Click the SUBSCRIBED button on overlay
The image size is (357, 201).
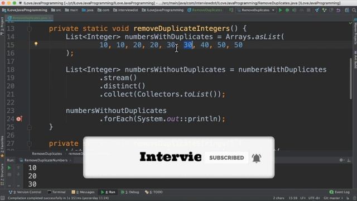[226, 157]
